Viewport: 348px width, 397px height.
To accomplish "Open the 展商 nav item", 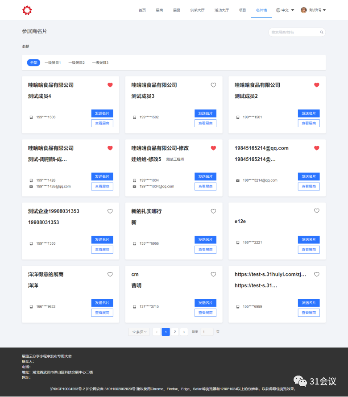I will point(159,10).
